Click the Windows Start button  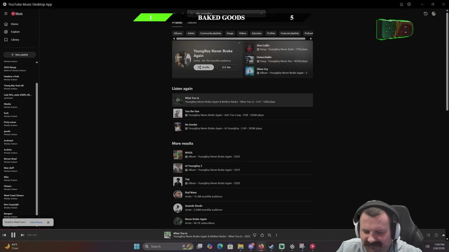[136, 246]
